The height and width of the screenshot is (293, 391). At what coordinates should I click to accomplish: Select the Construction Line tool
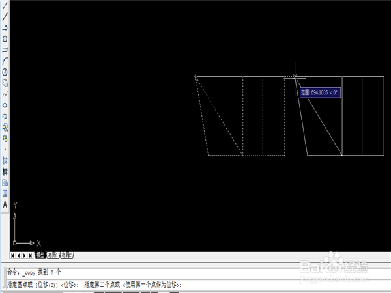(5, 17)
